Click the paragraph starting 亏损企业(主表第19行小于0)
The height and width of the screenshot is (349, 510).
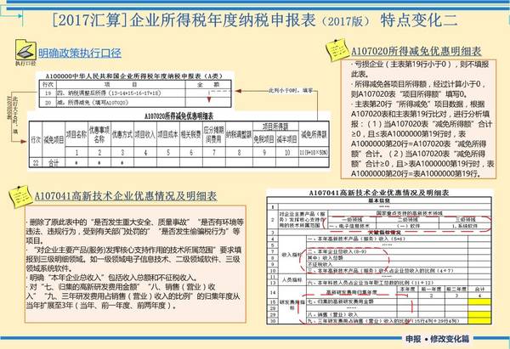tap(420, 70)
